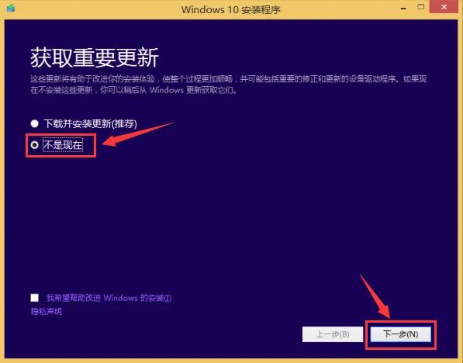The height and width of the screenshot is (363, 463).
Task: Click the 下一步(N) button
Action: pyautogui.click(x=400, y=334)
